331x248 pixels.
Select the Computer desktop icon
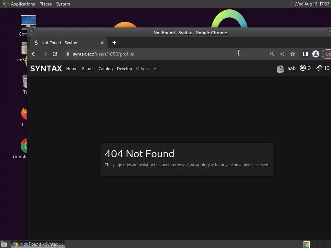click(28, 22)
